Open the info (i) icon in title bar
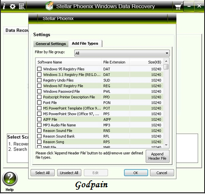 [4, 6]
